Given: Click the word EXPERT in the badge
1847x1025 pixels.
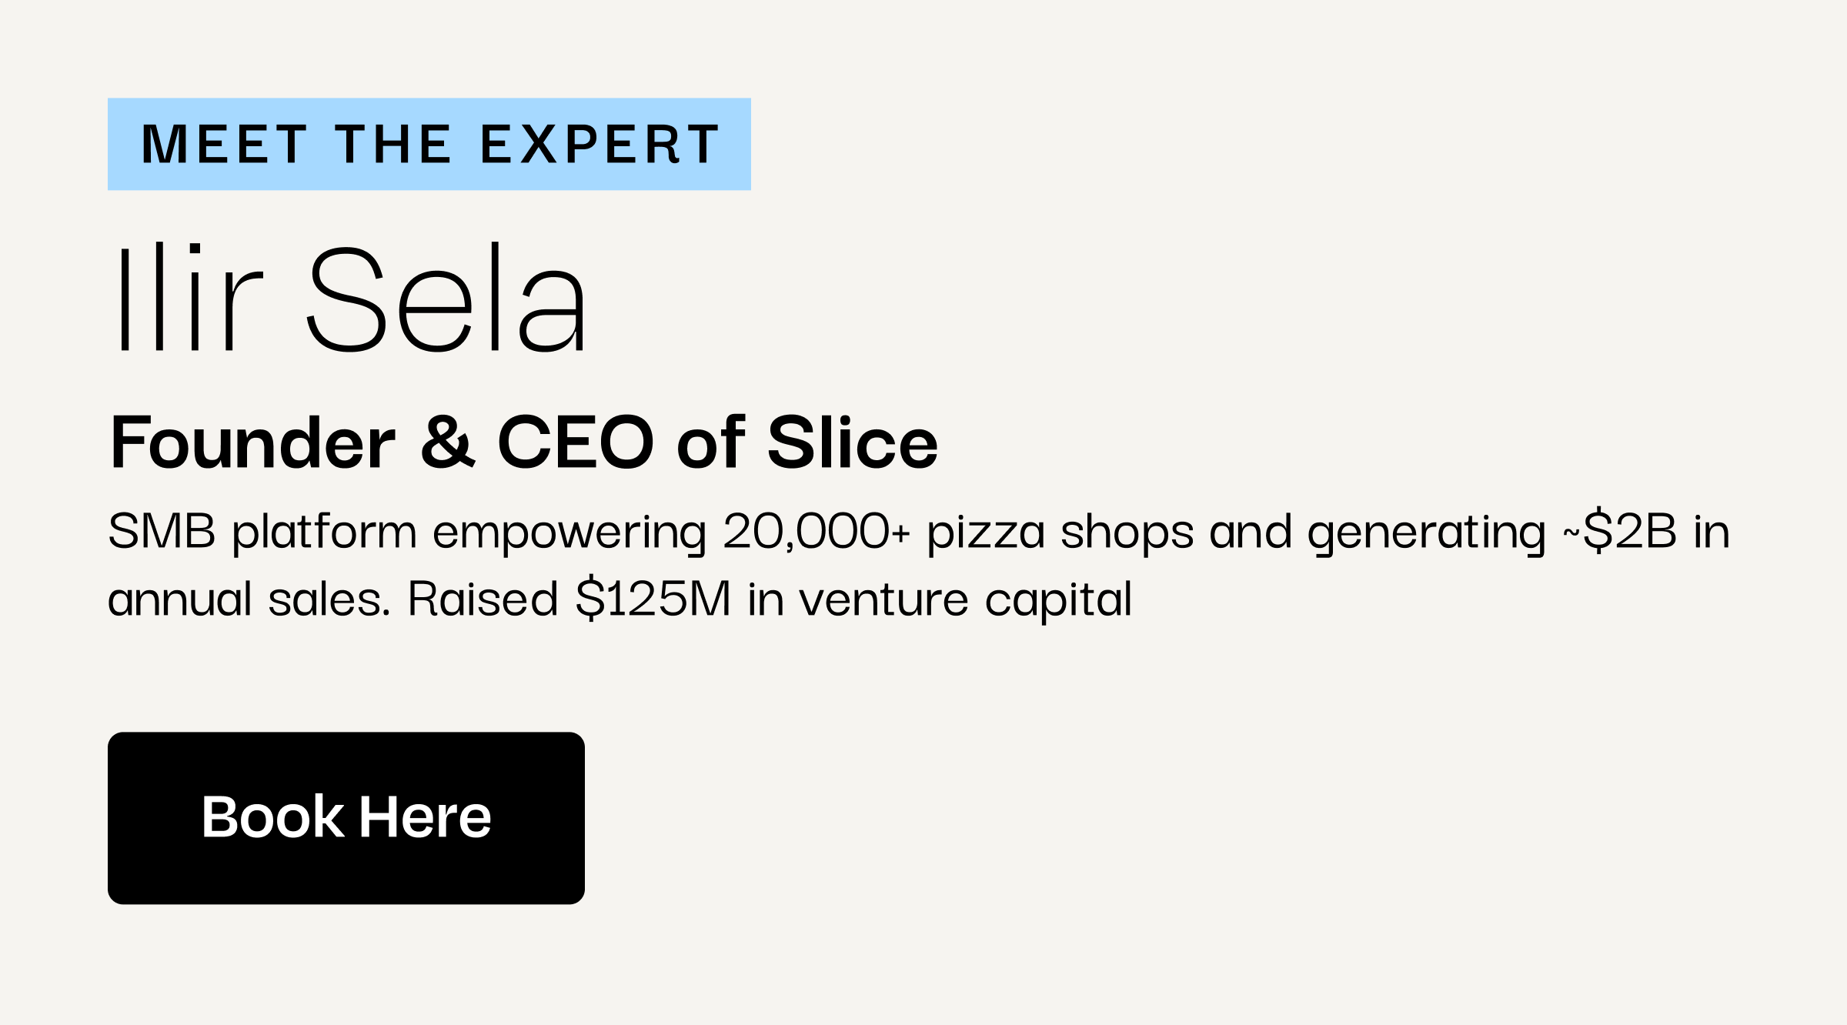Looking at the screenshot, I should (x=600, y=144).
